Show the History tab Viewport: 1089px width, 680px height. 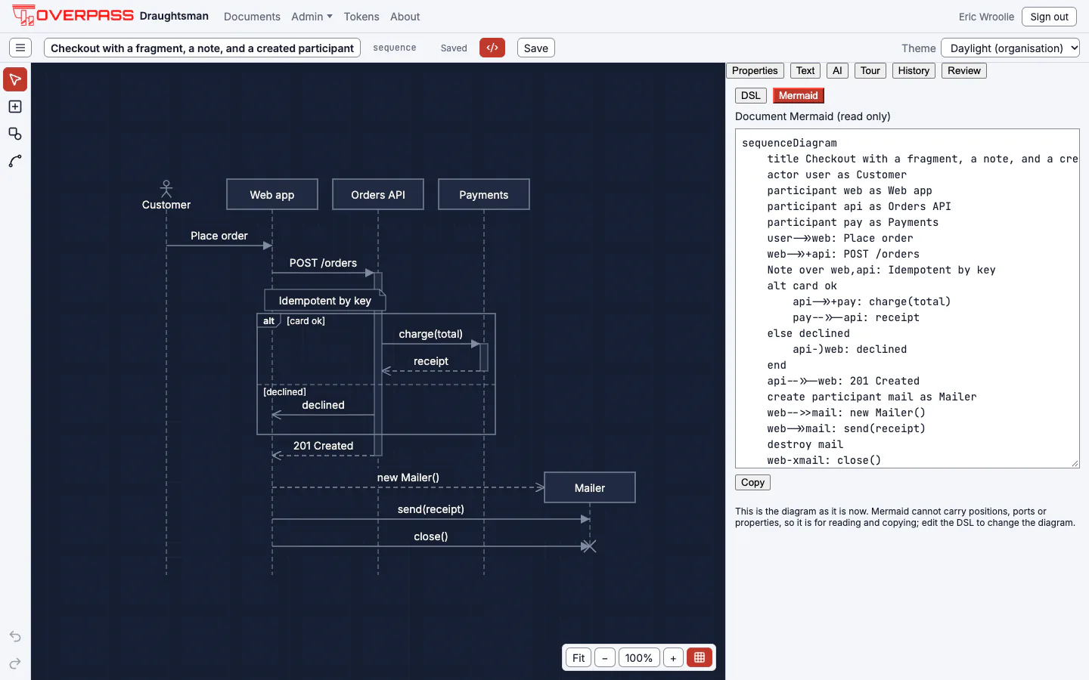914,70
